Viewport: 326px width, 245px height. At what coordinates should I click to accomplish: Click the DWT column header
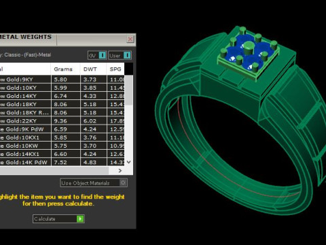point(93,69)
